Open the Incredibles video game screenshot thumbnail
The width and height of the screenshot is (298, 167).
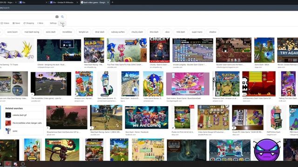tap(51, 83)
